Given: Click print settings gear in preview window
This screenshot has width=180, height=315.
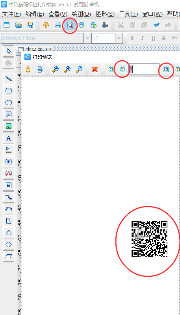Looking at the screenshot, I should [28, 69].
